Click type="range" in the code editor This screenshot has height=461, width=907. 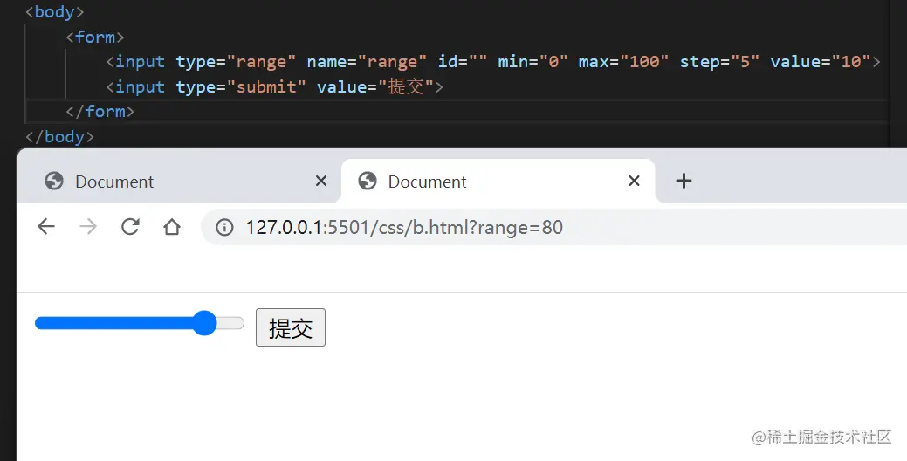[236, 62]
